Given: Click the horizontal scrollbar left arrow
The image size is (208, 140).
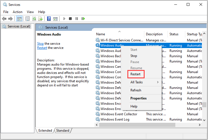Looking at the screenshot, I should [97, 125].
